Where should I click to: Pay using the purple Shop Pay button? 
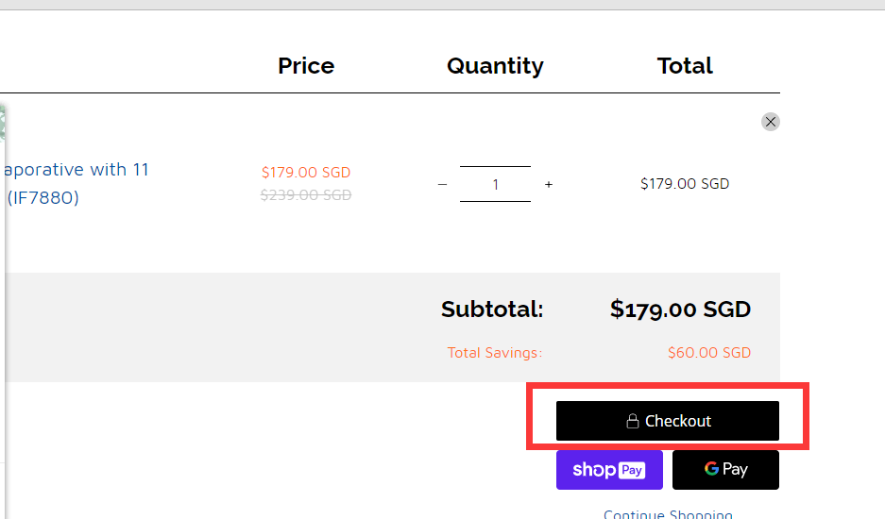coord(609,470)
